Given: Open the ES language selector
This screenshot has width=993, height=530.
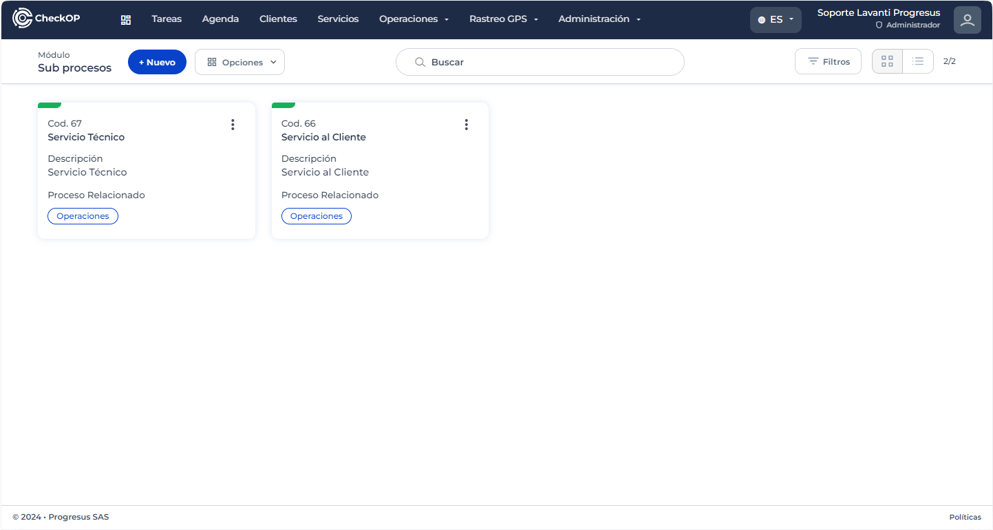Looking at the screenshot, I should pos(776,20).
